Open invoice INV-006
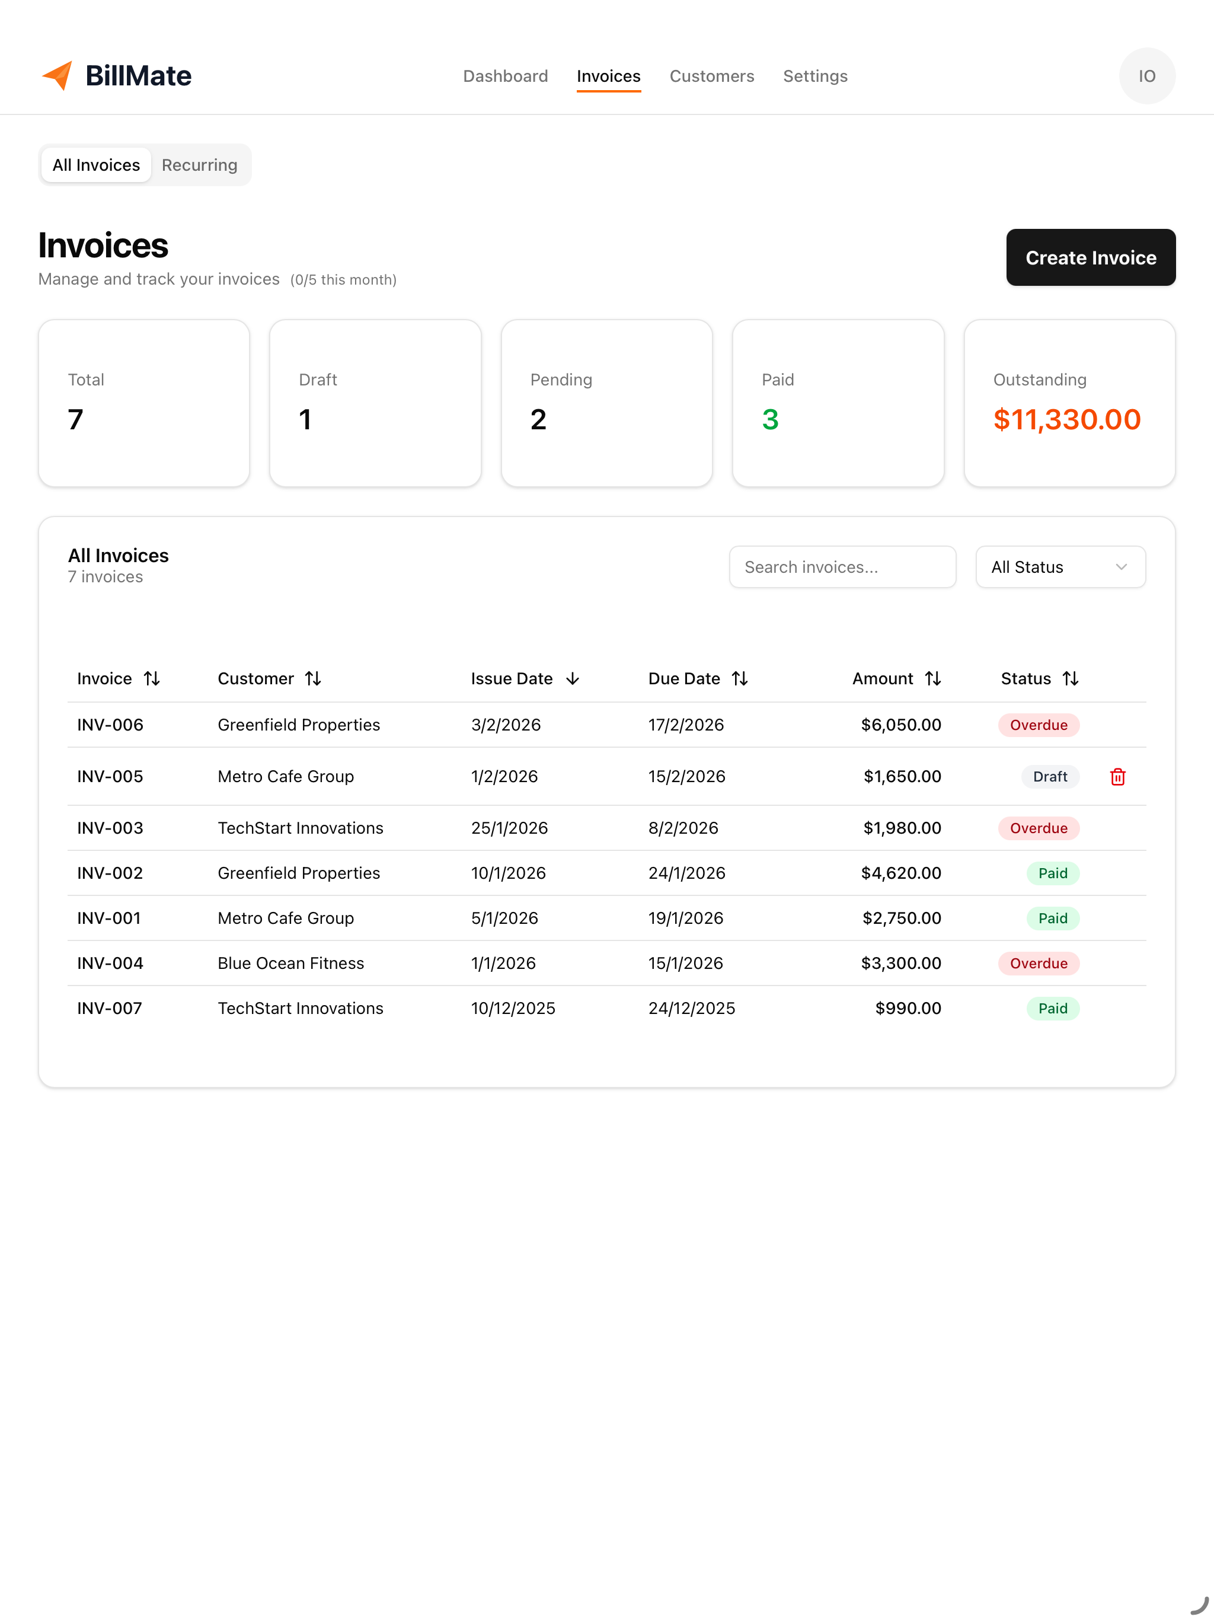Screen dimensions: 1214x1620 [111, 724]
